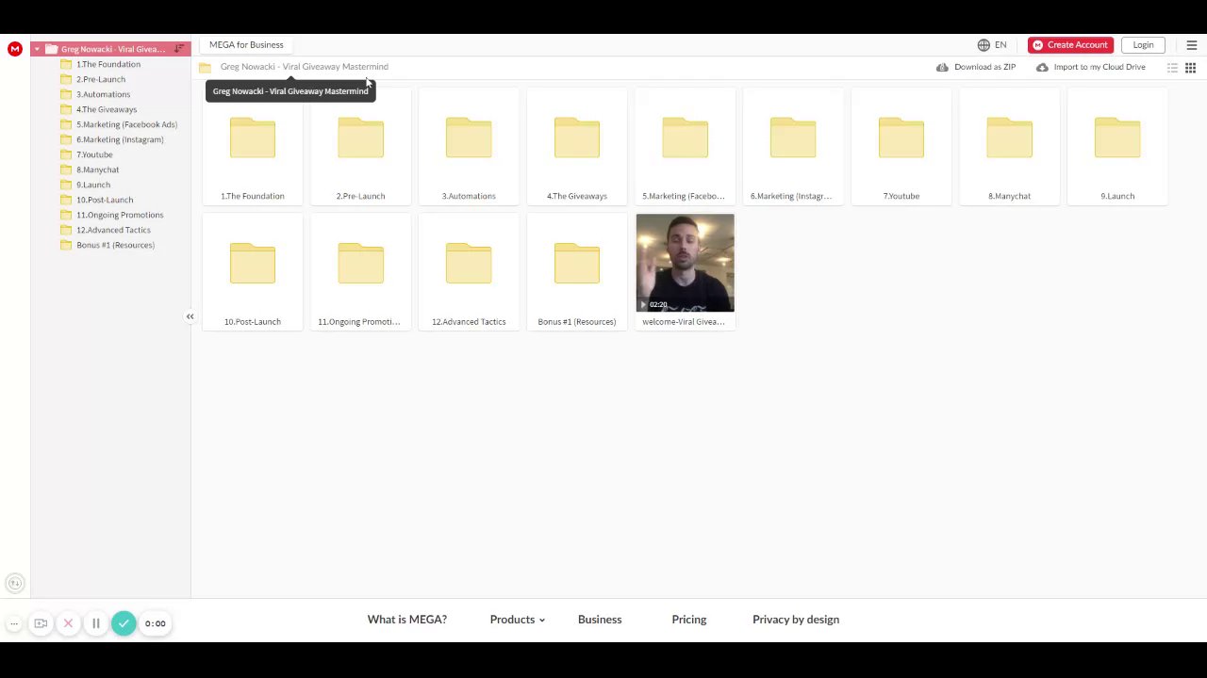1207x678 pixels.
Task: Open the 10.Post-Launch folder icon in grid
Action: pyautogui.click(x=253, y=264)
